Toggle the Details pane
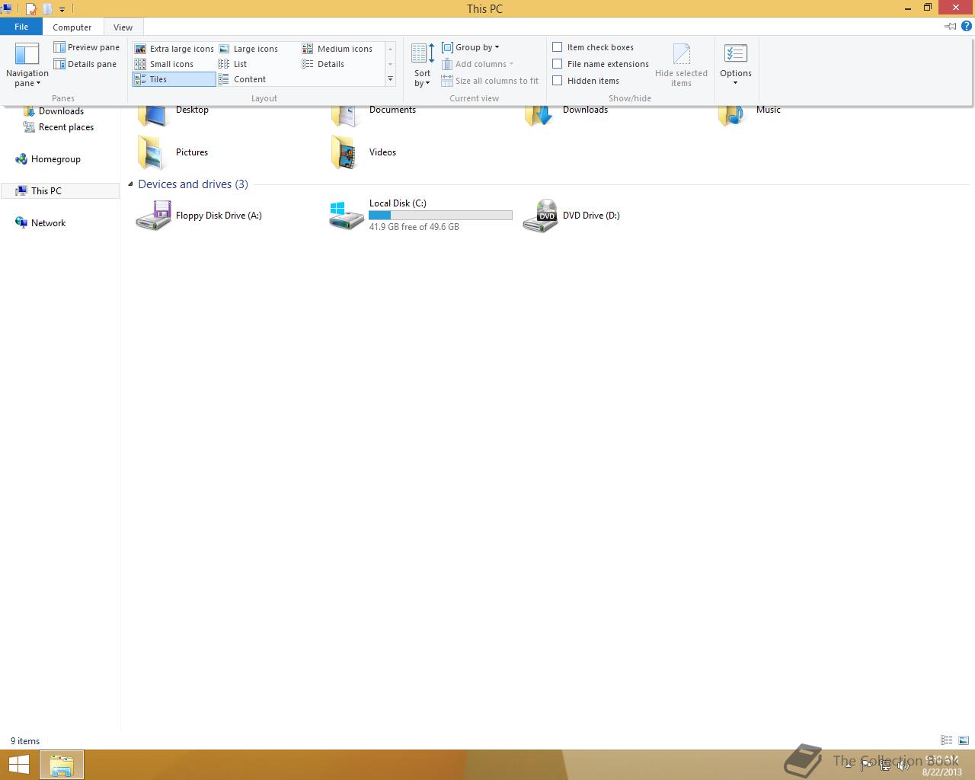The image size is (975, 780). click(x=85, y=64)
